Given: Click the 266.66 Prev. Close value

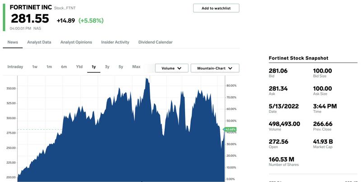Looking at the screenshot, I should coord(323,124).
